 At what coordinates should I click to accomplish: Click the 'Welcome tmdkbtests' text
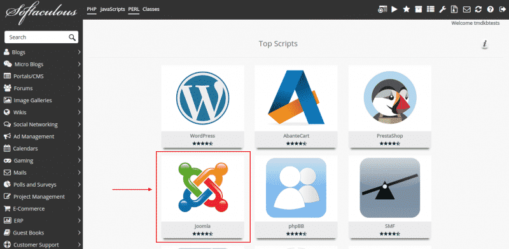(x=475, y=24)
